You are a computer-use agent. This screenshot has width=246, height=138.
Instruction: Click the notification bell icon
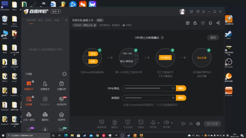pos(210,23)
